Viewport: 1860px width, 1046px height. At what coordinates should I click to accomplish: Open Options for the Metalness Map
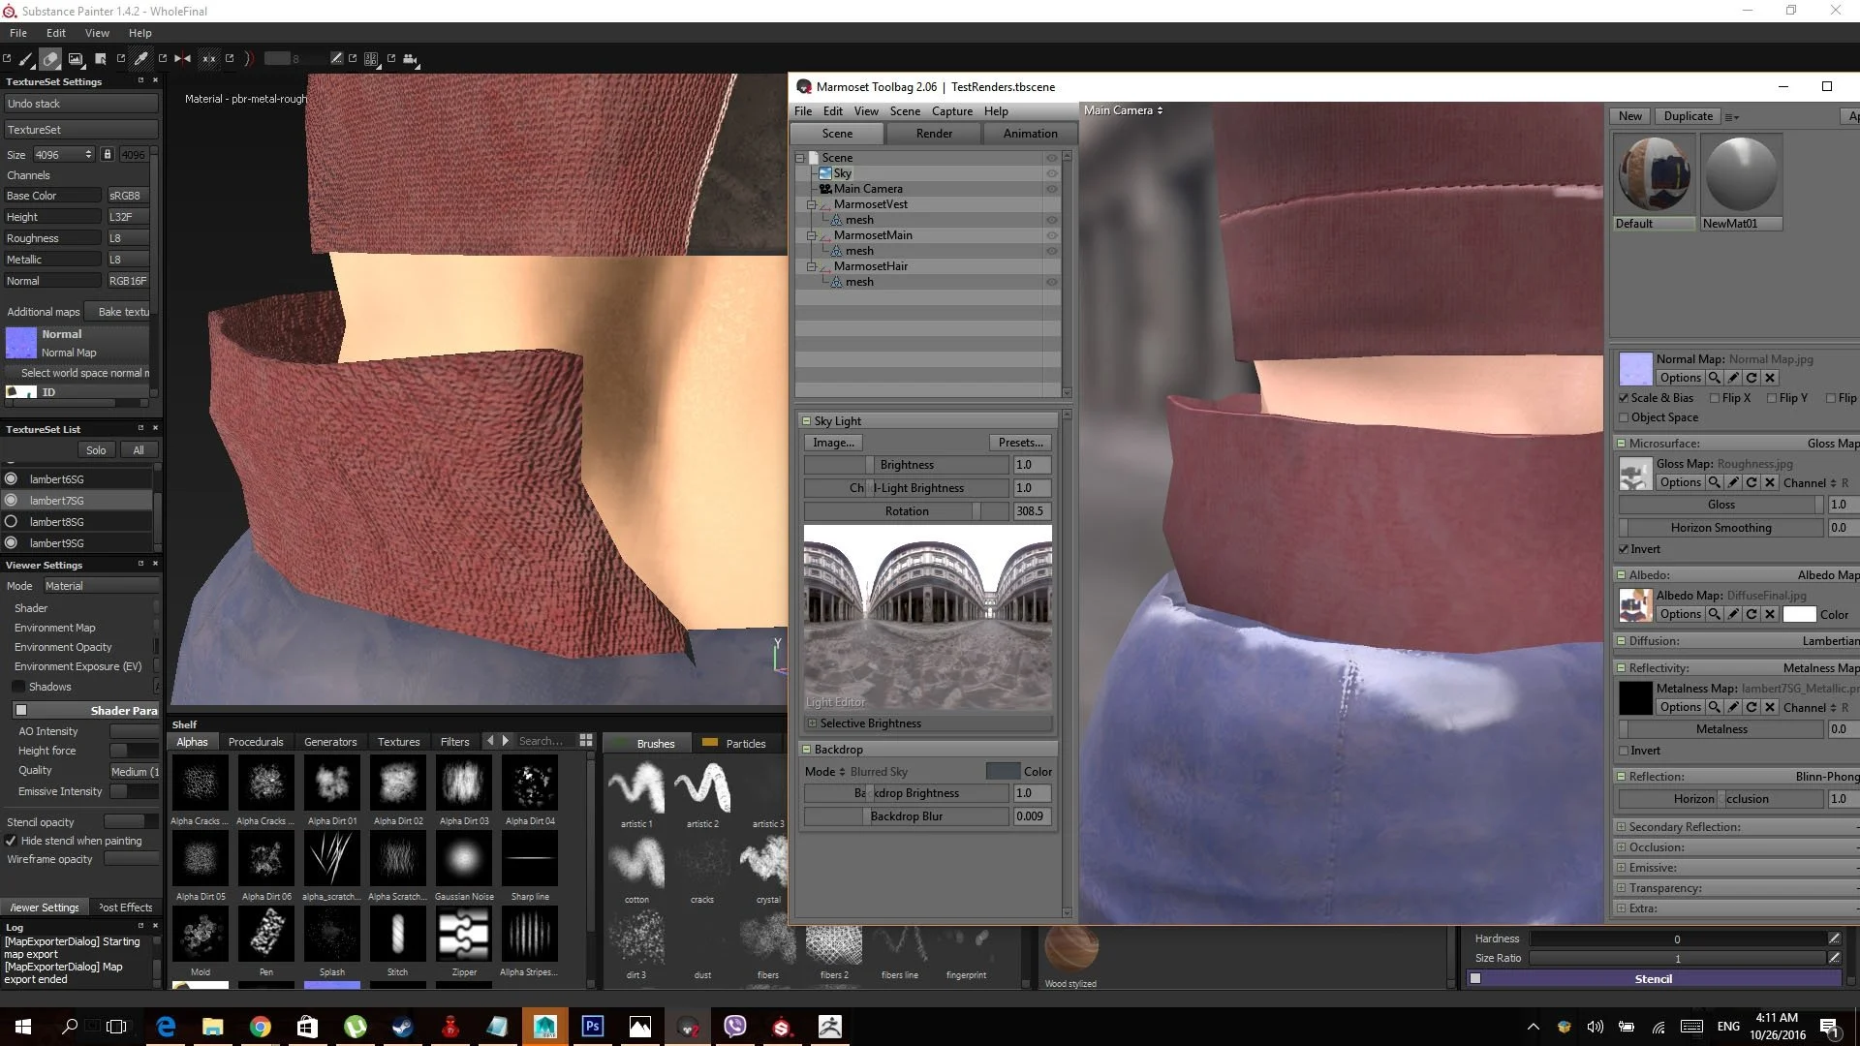tap(1680, 707)
